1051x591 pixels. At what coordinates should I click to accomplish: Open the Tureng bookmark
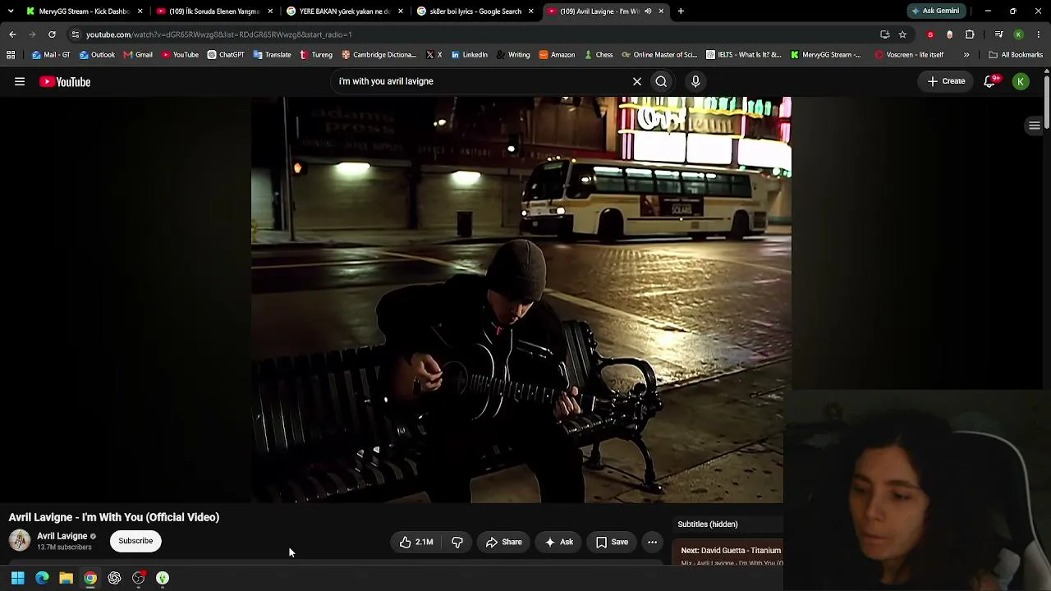click(316, 55)
